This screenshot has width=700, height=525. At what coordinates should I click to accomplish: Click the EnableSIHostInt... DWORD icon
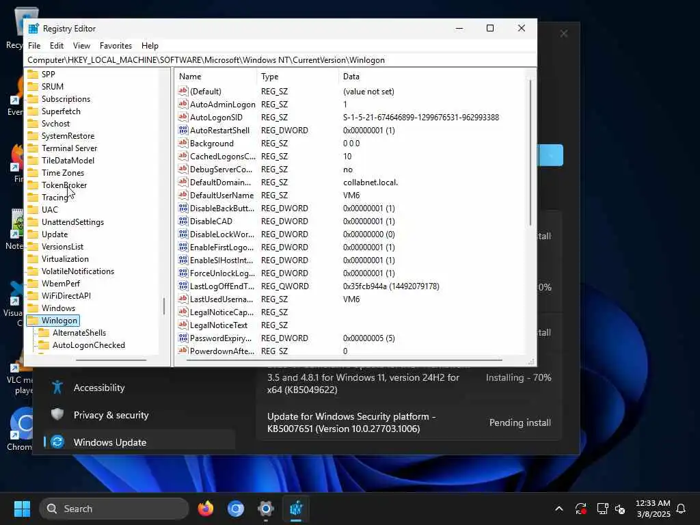(183, 260)
